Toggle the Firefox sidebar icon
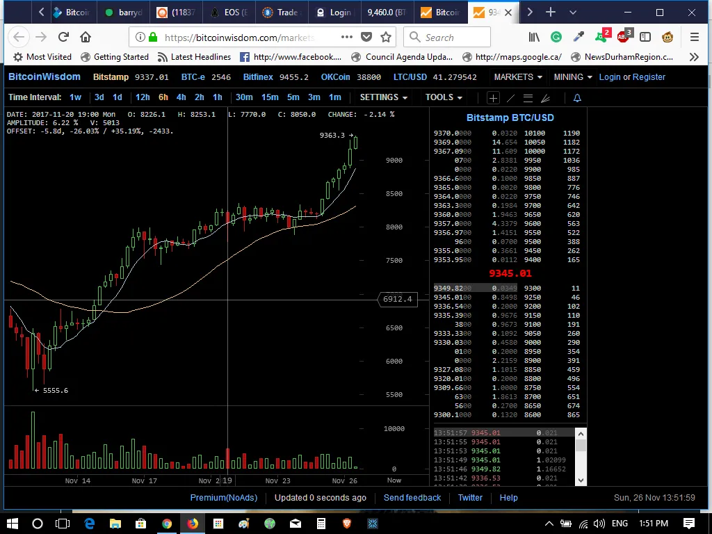The width and height of the screenshot is (712, 534). click(x=645, y=38)
